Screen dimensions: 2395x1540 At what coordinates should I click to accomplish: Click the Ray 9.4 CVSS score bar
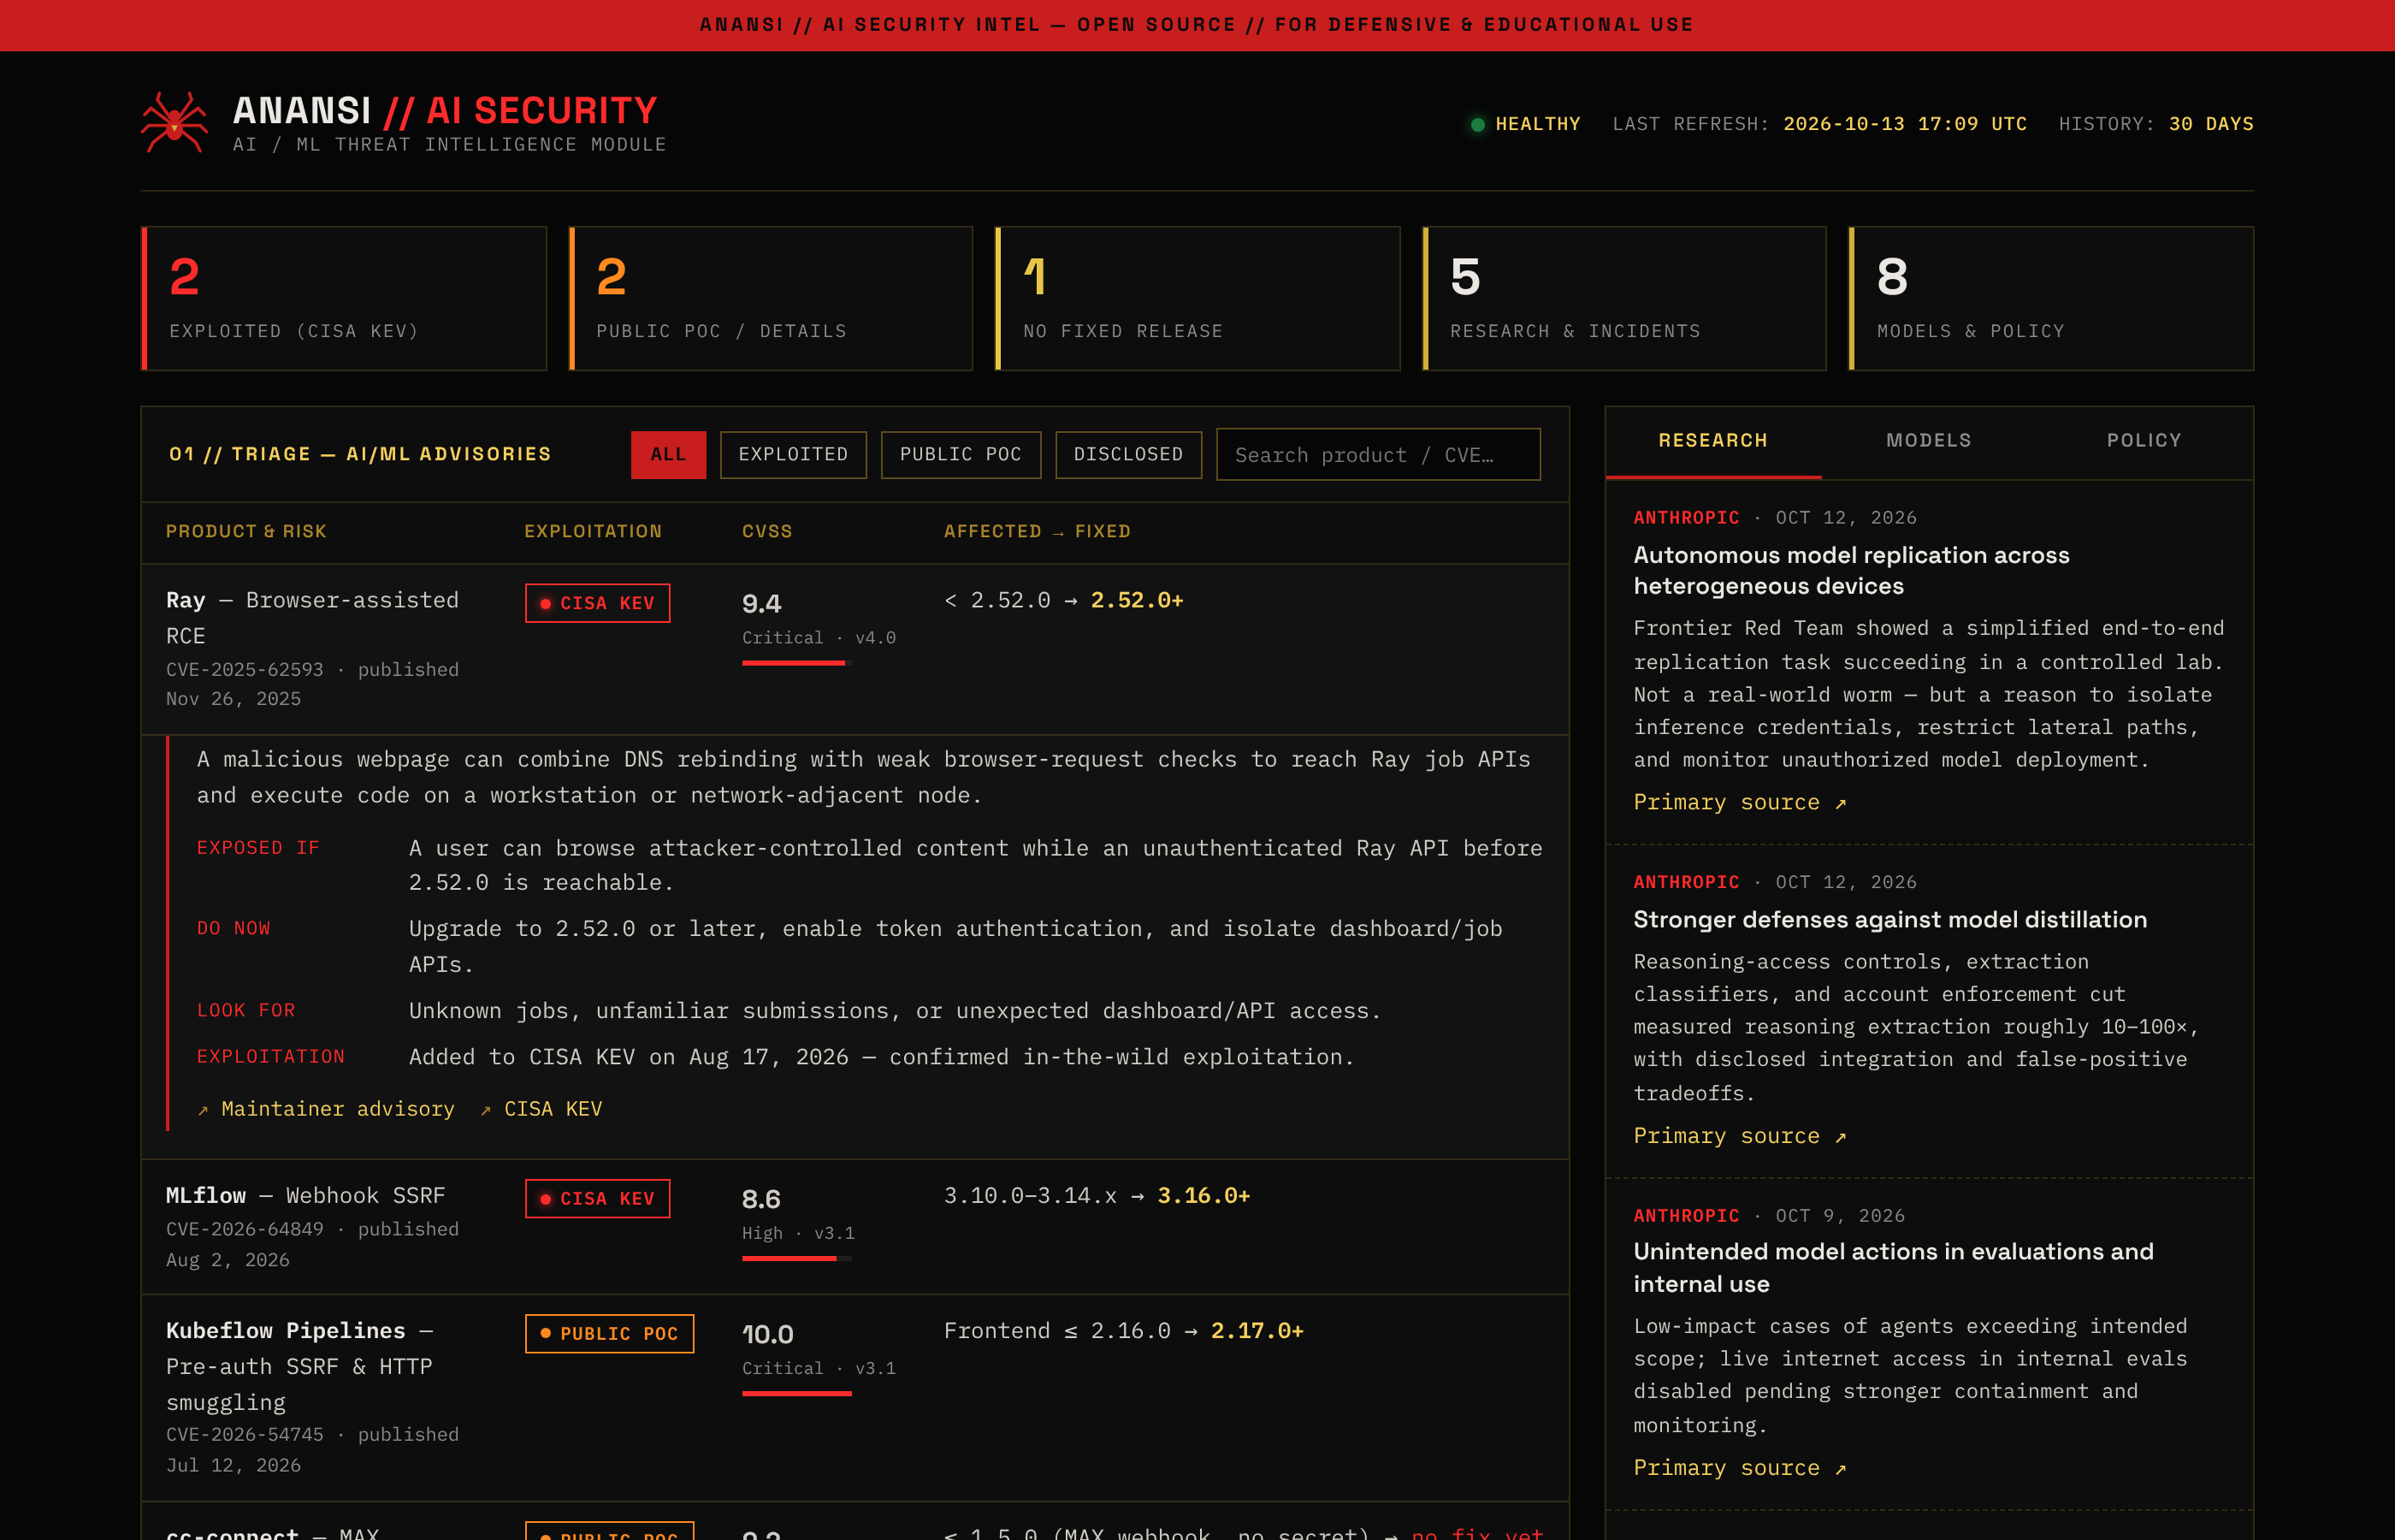[796, 663]
